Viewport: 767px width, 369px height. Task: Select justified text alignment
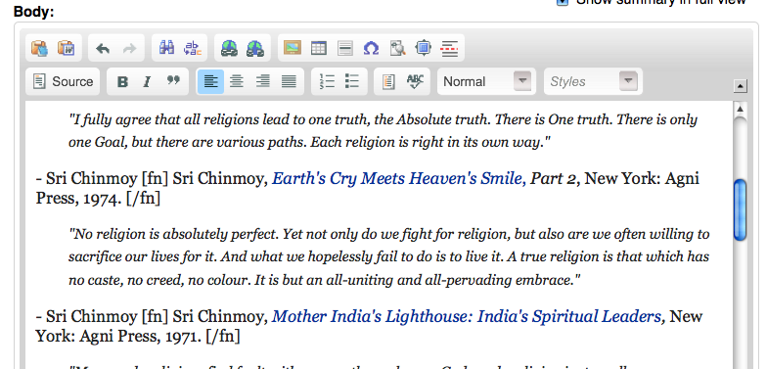[x=290, y=81]
